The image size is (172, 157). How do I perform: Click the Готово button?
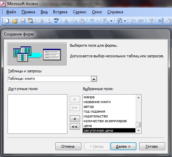(152, 146)
